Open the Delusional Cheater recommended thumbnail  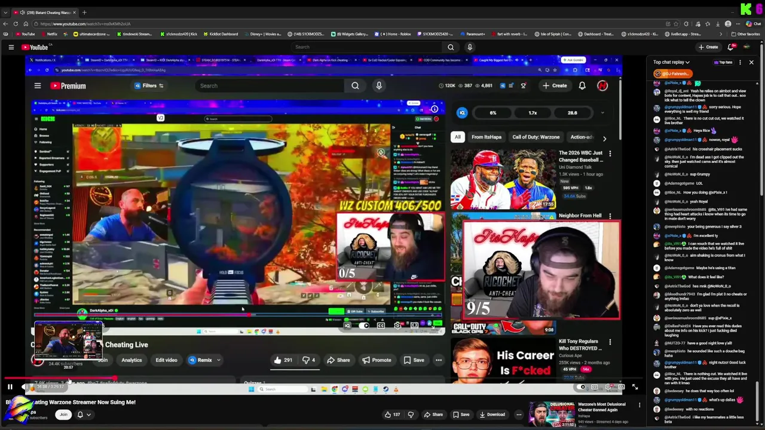point(552,414)
